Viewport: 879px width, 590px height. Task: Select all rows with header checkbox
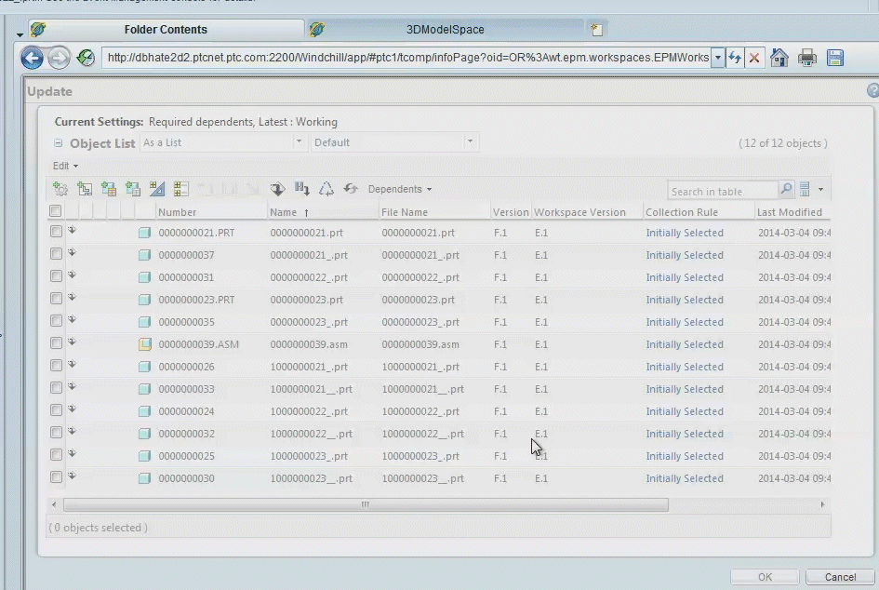[x=55, y=210]
